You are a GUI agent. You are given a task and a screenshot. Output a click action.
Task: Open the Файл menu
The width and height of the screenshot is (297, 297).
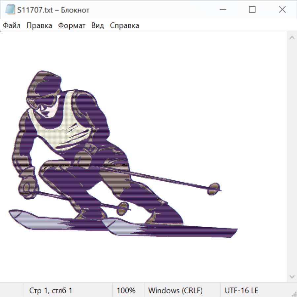(12, 26)
